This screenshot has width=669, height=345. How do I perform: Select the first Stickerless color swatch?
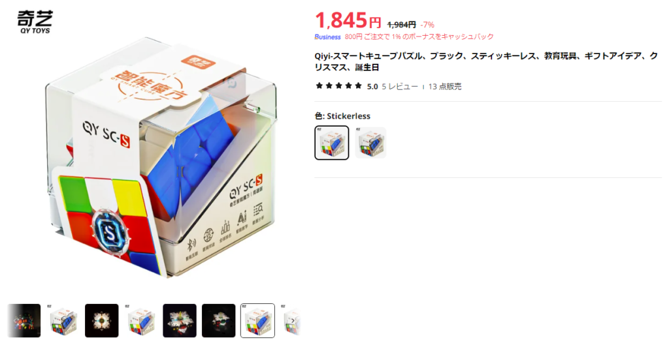point(332,143)
